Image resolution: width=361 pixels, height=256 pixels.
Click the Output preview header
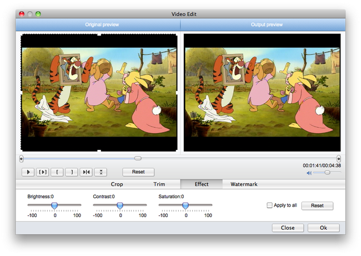coord(267,24)
